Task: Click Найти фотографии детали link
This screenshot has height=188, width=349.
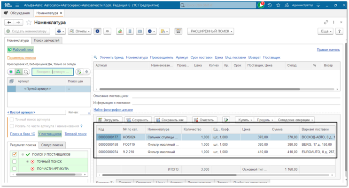Action: [x=113, y=110]
